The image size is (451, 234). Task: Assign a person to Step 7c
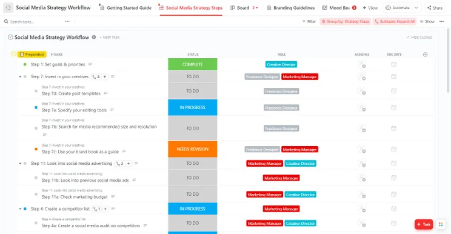361,149
